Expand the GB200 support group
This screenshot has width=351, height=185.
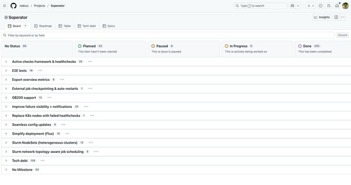click(6, 97)
